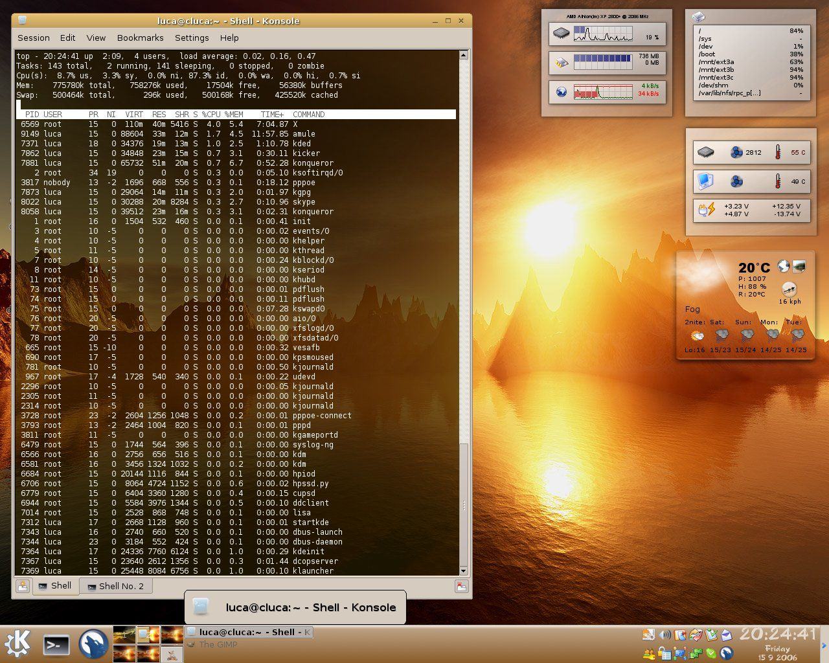
Task: Click the power plug voltage icon
Action: pos(706,210)
